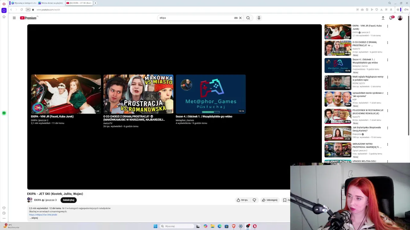
Task: Reload the page with the refresh icon
Action: point(21,10)
